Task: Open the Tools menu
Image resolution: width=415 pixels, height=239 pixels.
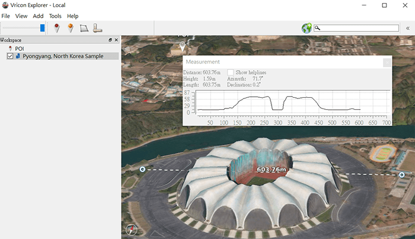Action: [55, 16]
